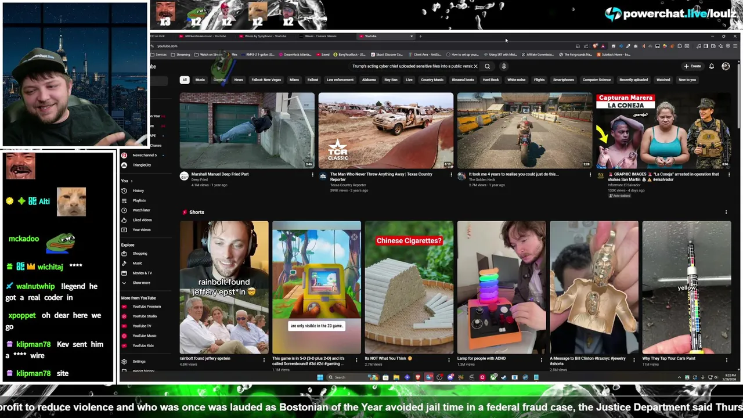743x418 pixels.
Task: Open Steam from the taskbar
Action: 503,377
